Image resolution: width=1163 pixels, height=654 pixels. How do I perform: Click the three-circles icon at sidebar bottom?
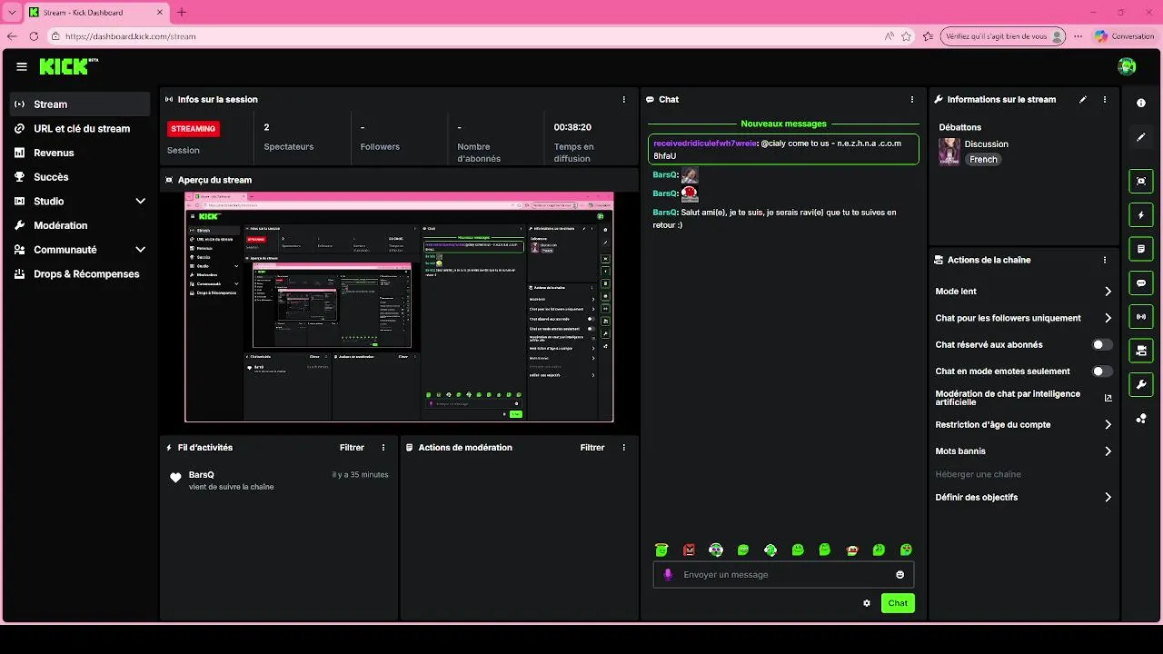click(1141, 419)
